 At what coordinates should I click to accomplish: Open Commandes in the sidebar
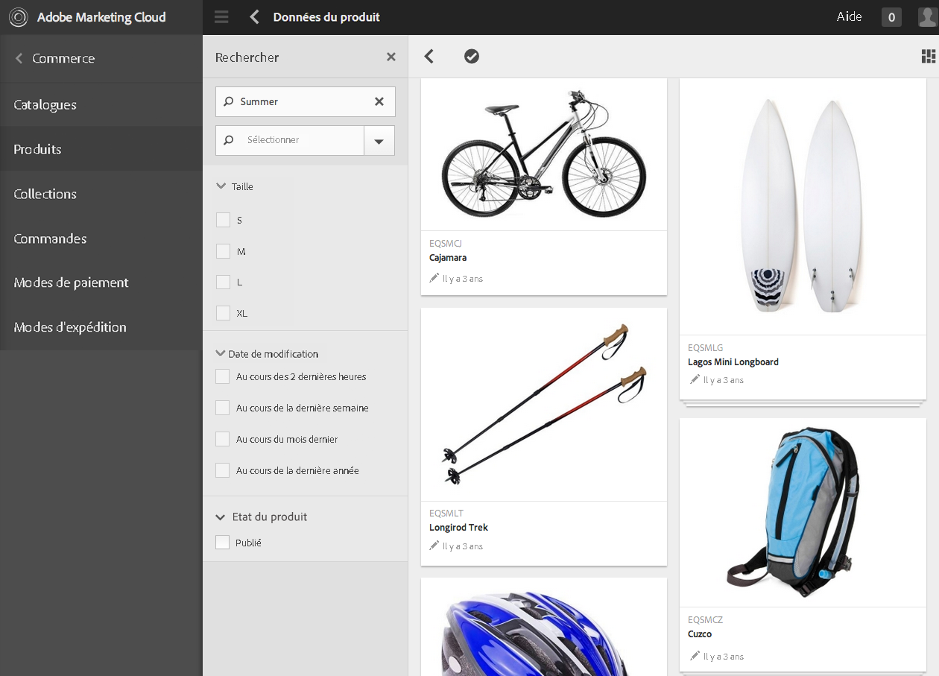coord(101,239)
